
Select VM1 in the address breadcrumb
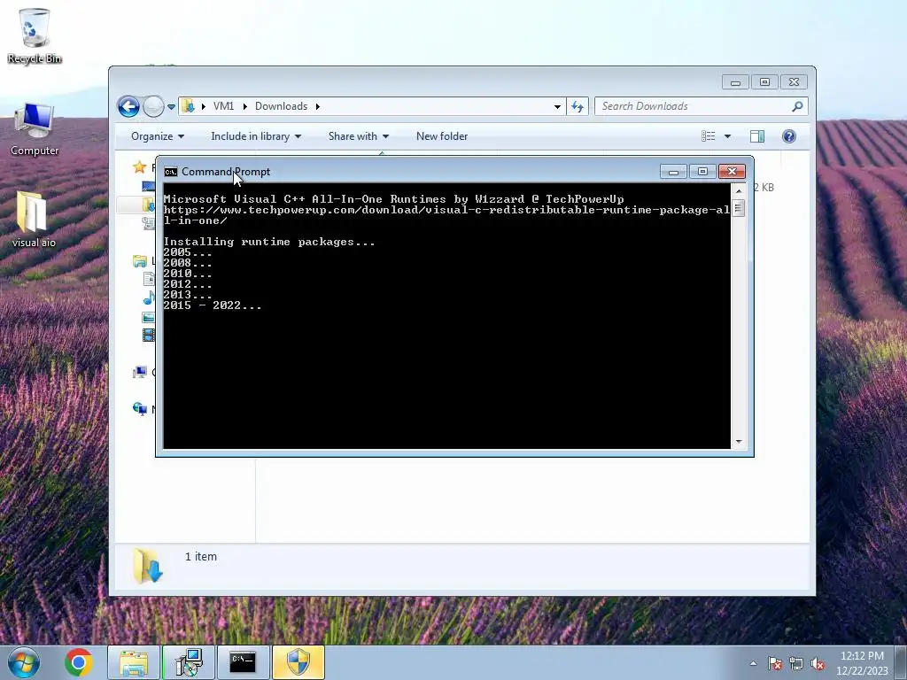tap(223, 106)
